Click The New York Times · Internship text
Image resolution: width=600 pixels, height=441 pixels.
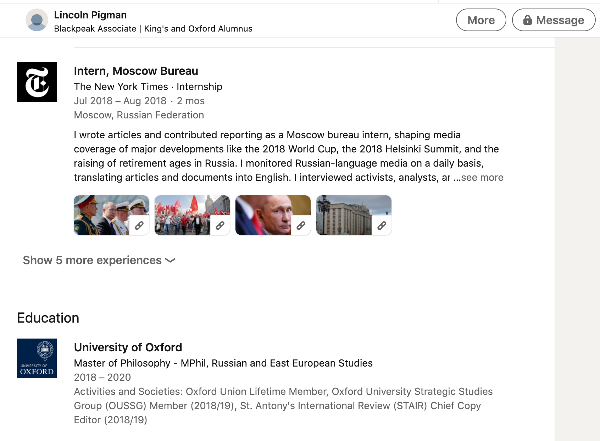tap(148, 86)
